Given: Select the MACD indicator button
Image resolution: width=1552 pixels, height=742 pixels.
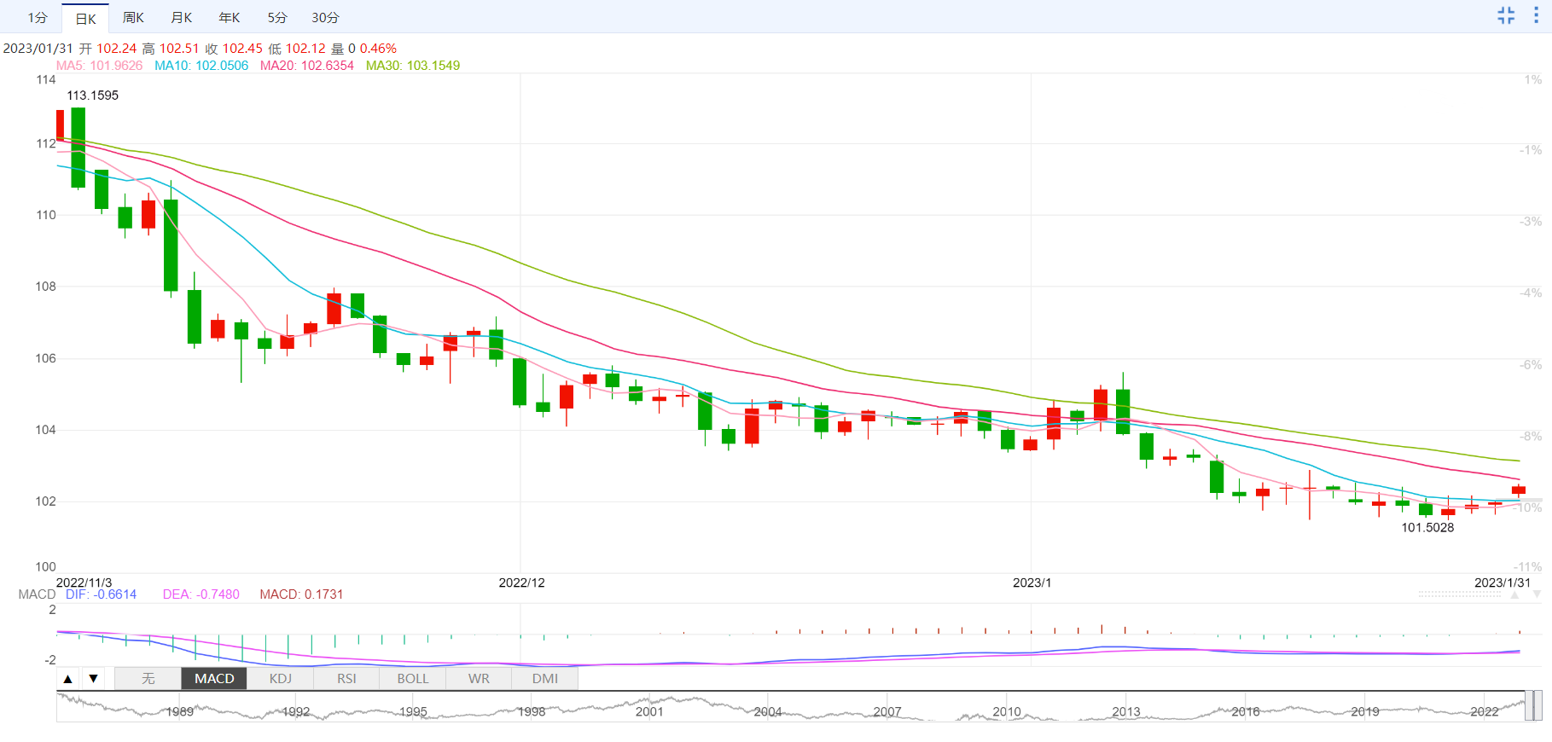Looking at the screenshot, I should (214, 679).
